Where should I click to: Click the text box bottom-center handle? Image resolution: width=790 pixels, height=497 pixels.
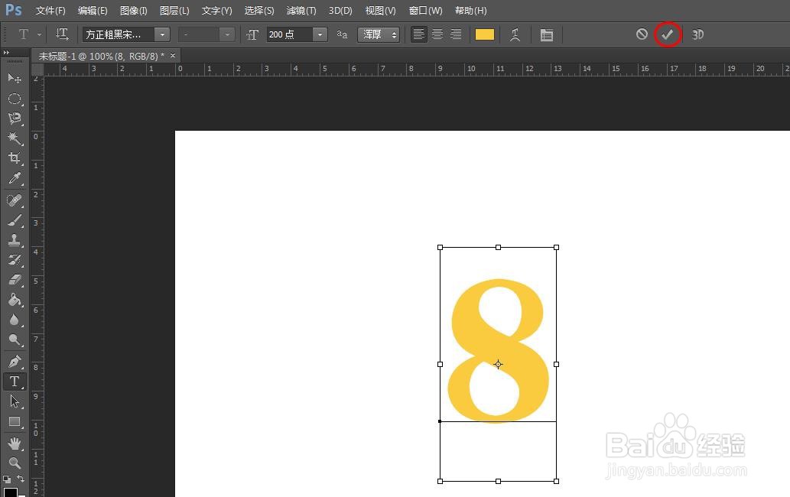pos(499,482)
